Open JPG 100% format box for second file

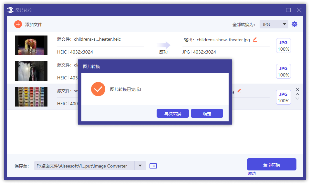pyautogui.click(x=283, y=71)
